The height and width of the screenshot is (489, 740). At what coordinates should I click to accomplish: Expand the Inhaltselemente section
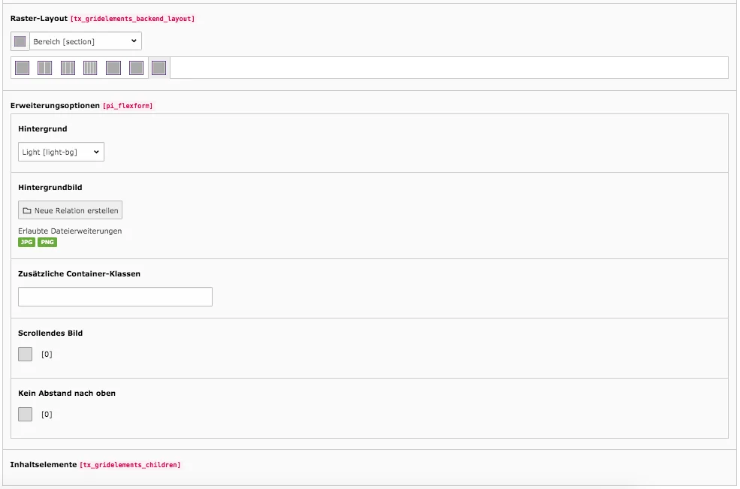(44, 464)
